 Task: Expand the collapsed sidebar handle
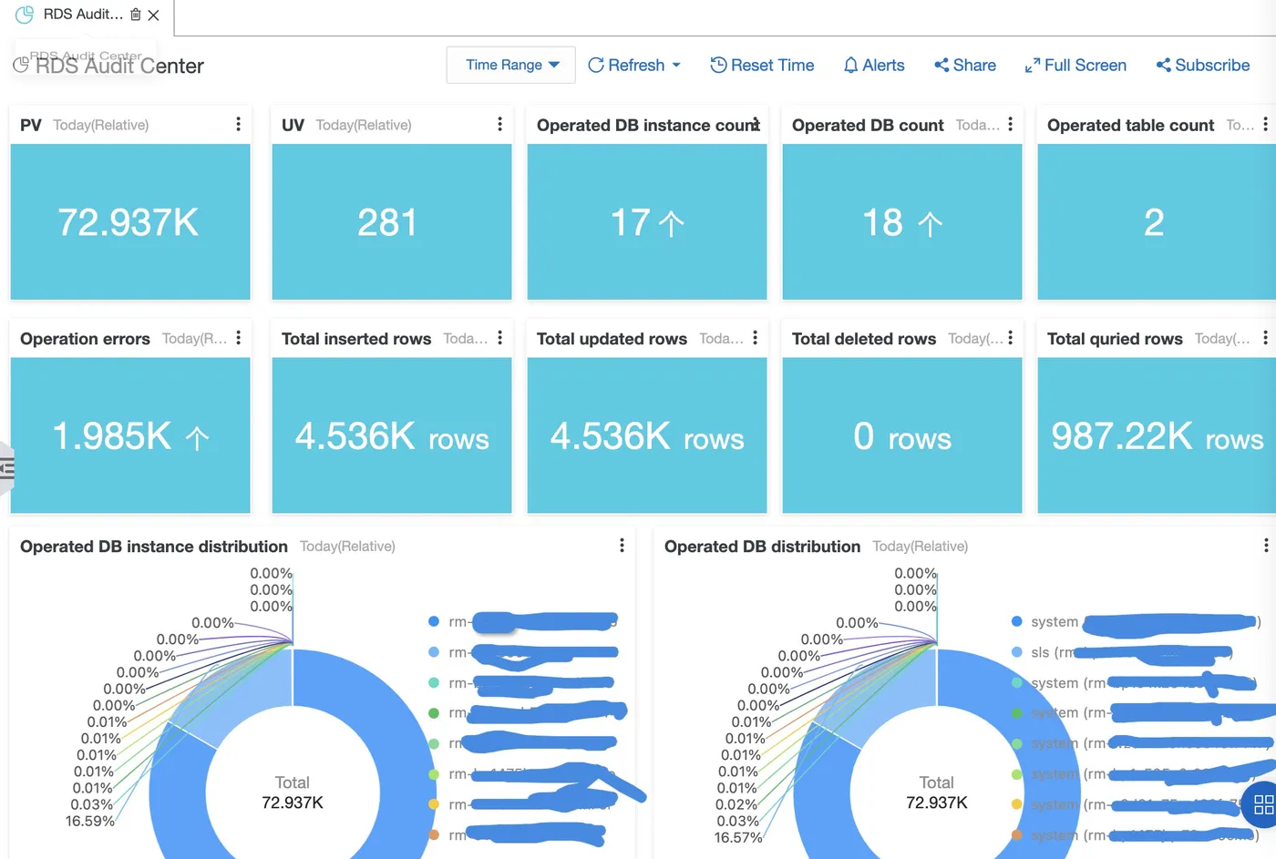[x=6, y=468]
